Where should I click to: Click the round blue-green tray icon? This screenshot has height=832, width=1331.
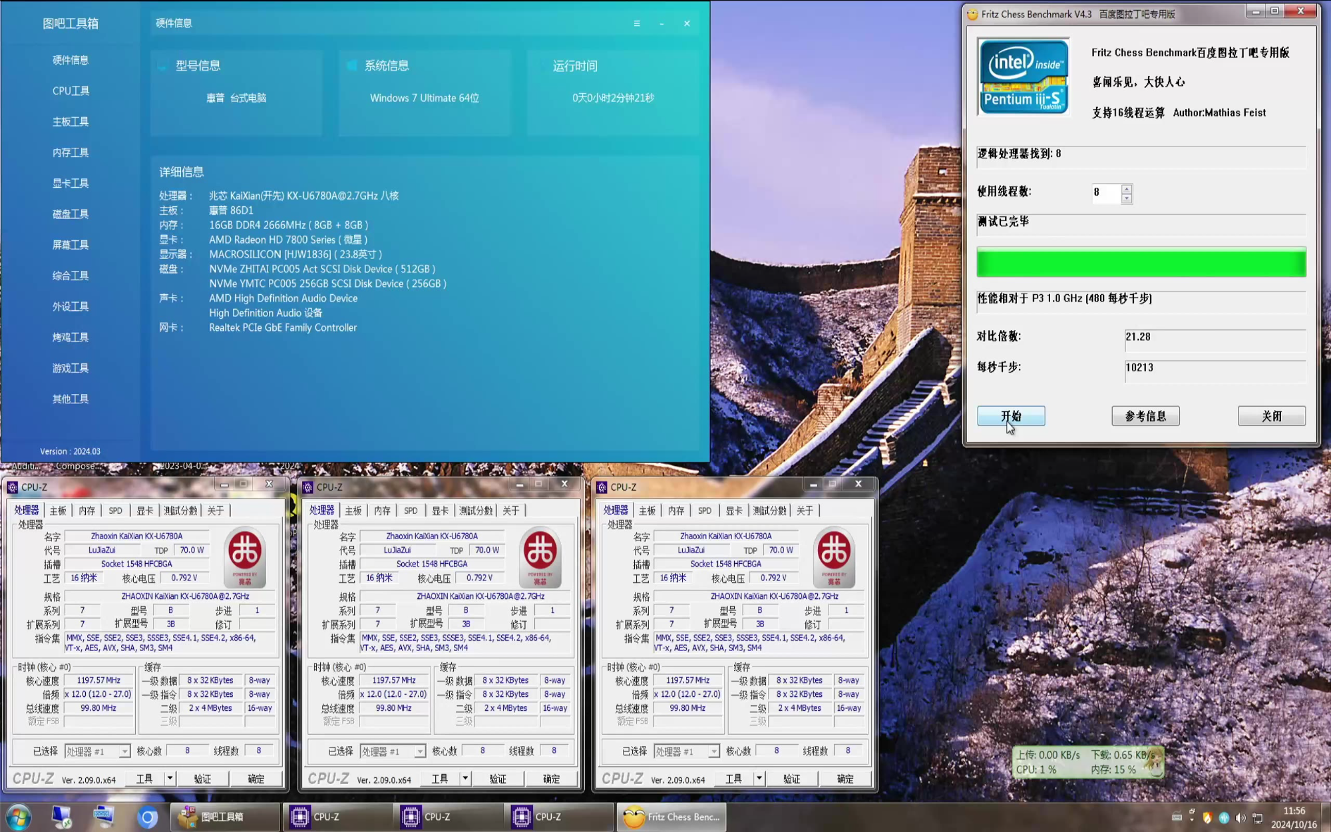(1224, 817)
